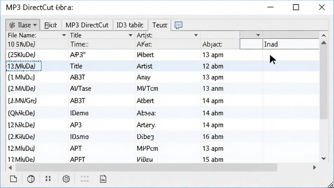
Task: Click the empty input field beside Inad
Action: tap(251, 44)
